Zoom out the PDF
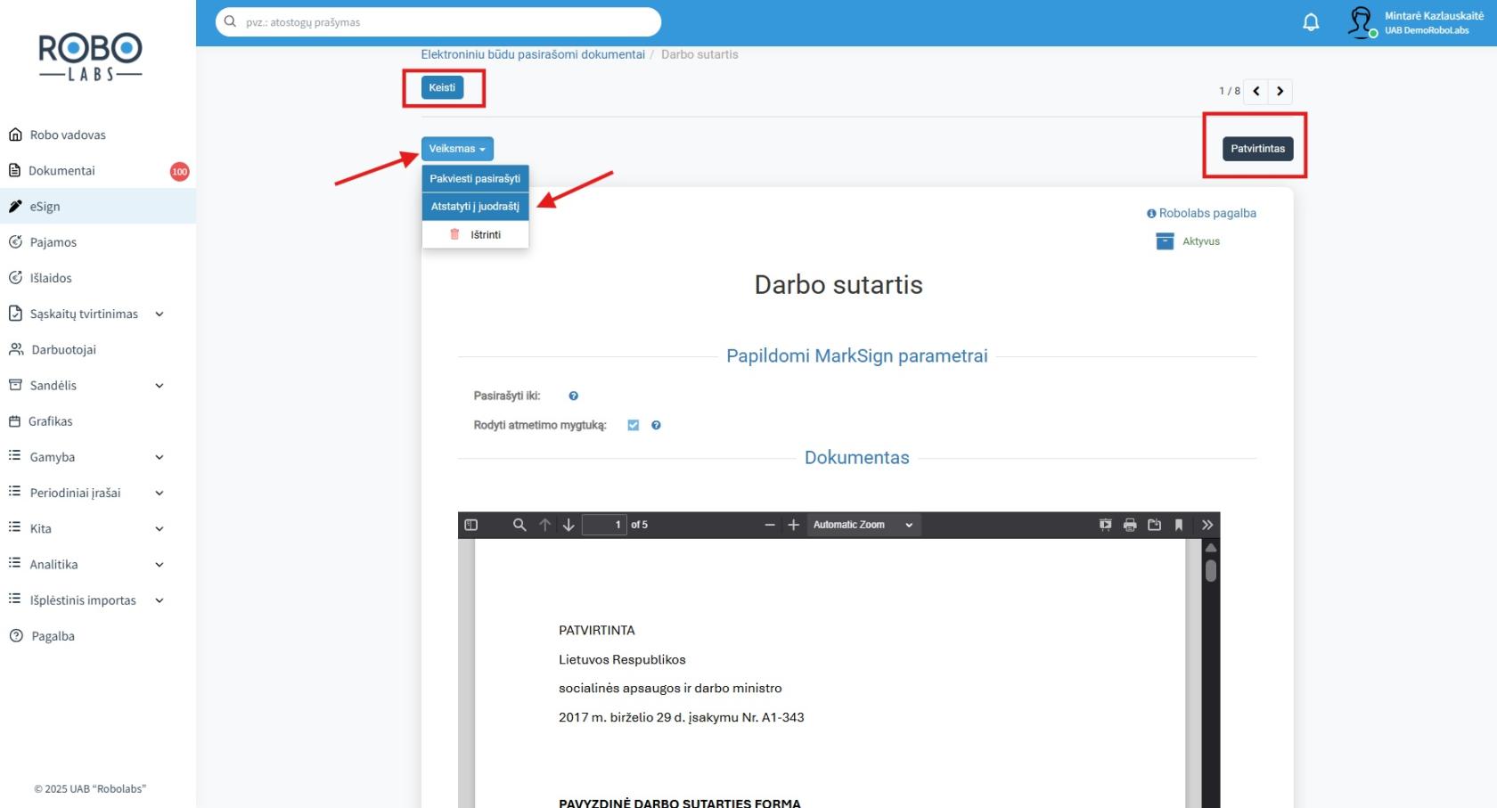 pos(770,525)
